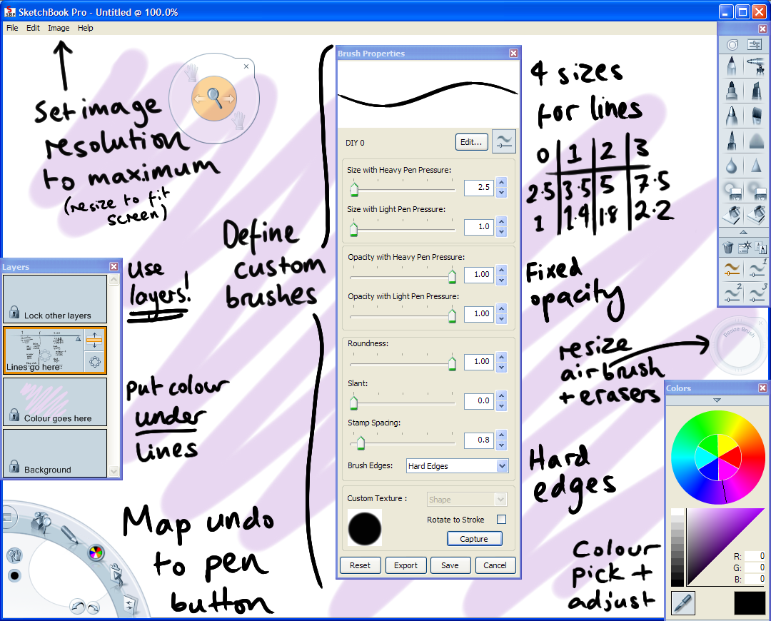Open the color wheel on the lagoon menu
This screenshot has width=771, height=621.
tap(96, 553)
